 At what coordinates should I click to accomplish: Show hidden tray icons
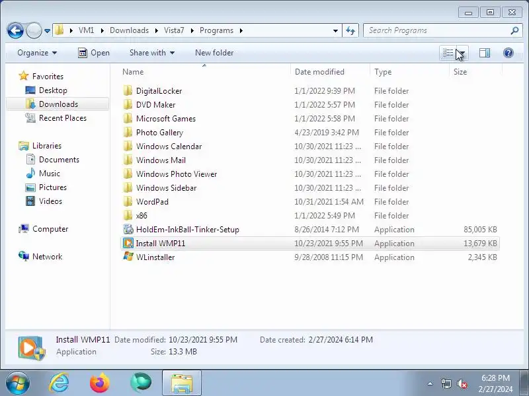tap(430, 383)
